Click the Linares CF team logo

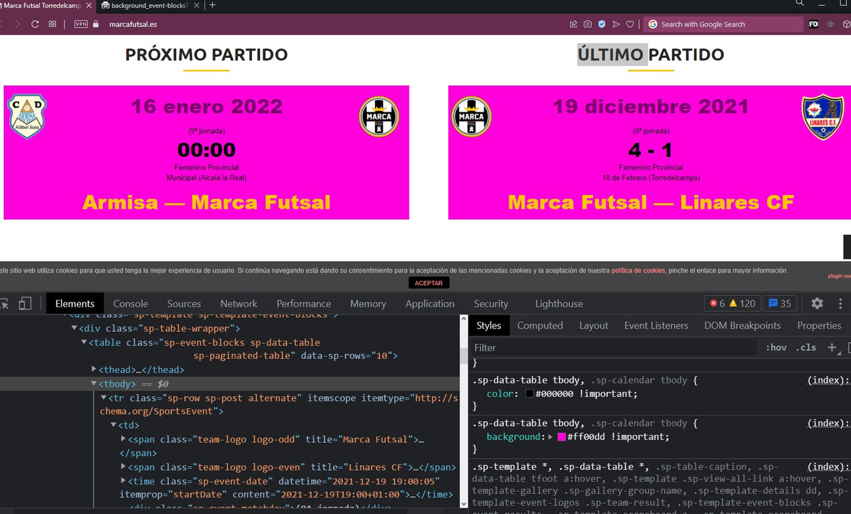[822, 117]
